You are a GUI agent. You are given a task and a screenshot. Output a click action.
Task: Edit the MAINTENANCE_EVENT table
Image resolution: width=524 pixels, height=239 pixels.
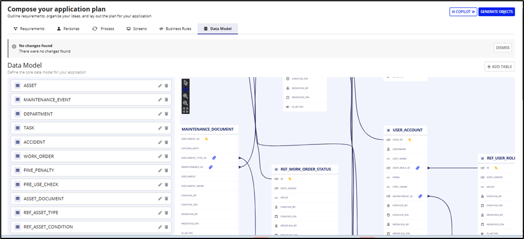[160, 100]
